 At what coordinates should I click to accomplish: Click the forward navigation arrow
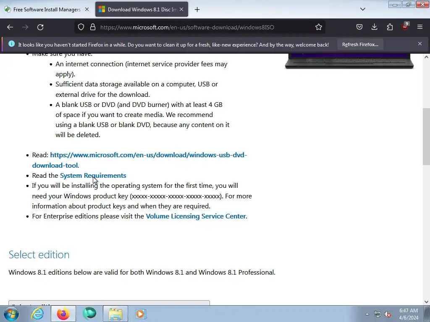coord(25,27)
